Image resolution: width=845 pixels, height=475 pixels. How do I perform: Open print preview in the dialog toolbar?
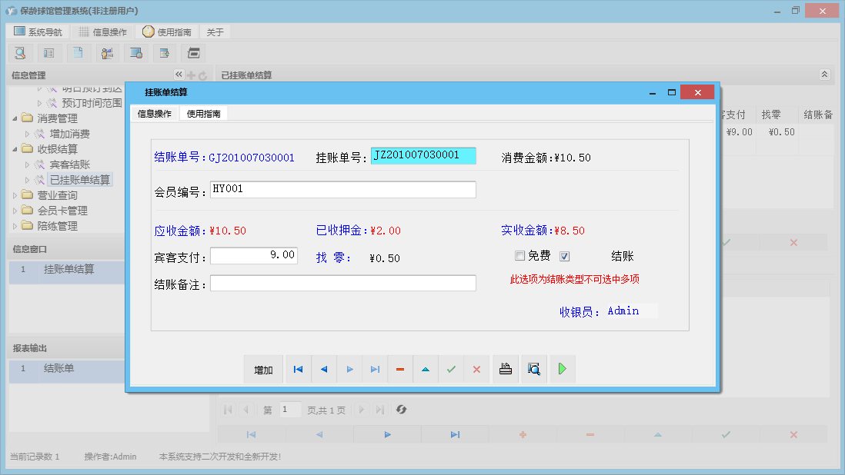coord(533,369)
